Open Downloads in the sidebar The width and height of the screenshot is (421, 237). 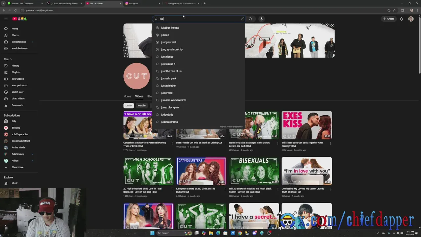pyautogui.click(x=17, y=105)
